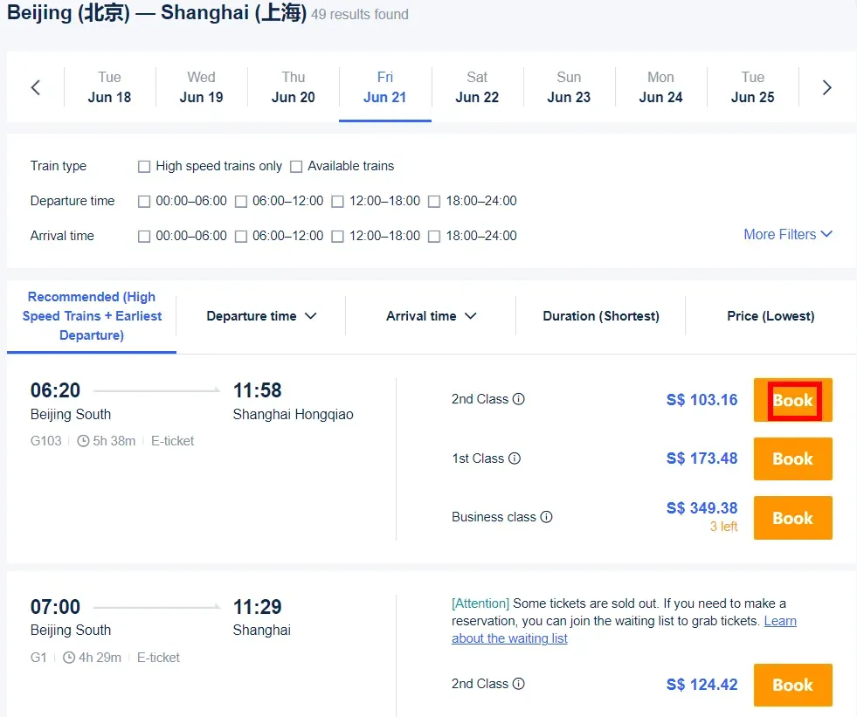This screenshot has height=717, width=857.
Task: Click the right arrow to view later dates
Action: (826, 87)
